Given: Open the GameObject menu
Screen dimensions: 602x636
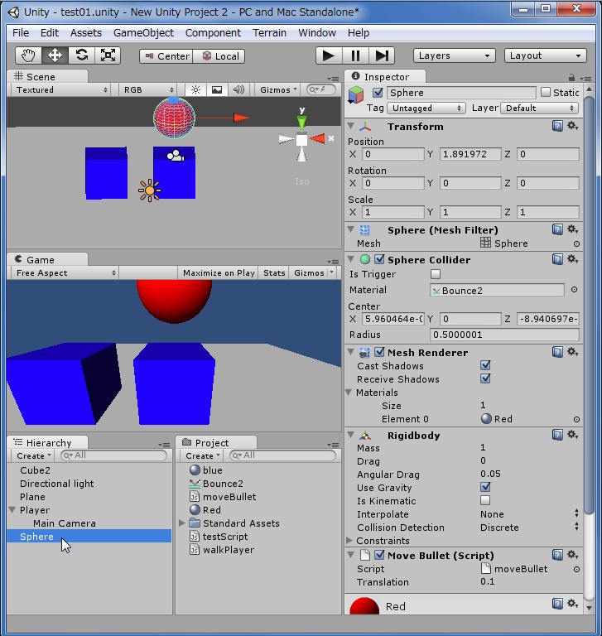Looking at the screenshot, I should pyautogui.click(x=143, y=33).
